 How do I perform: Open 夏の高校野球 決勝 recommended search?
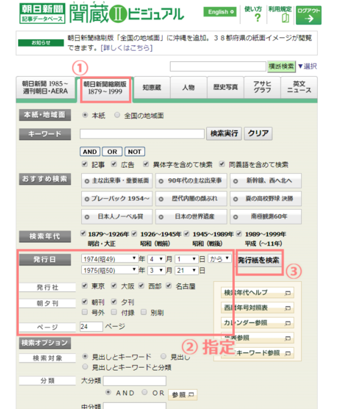(266, 199)
